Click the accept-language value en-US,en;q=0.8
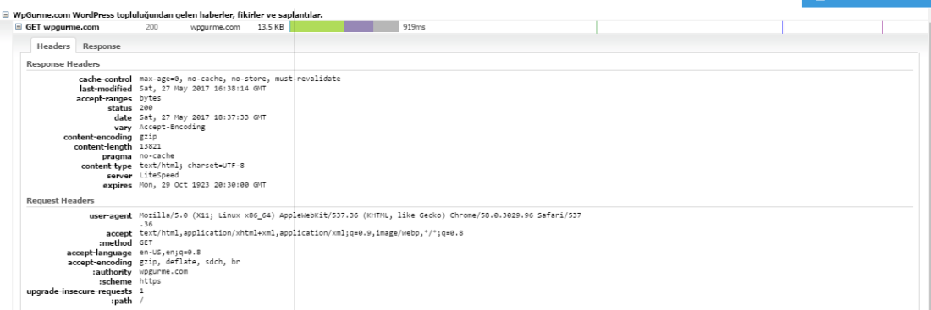 170,253
